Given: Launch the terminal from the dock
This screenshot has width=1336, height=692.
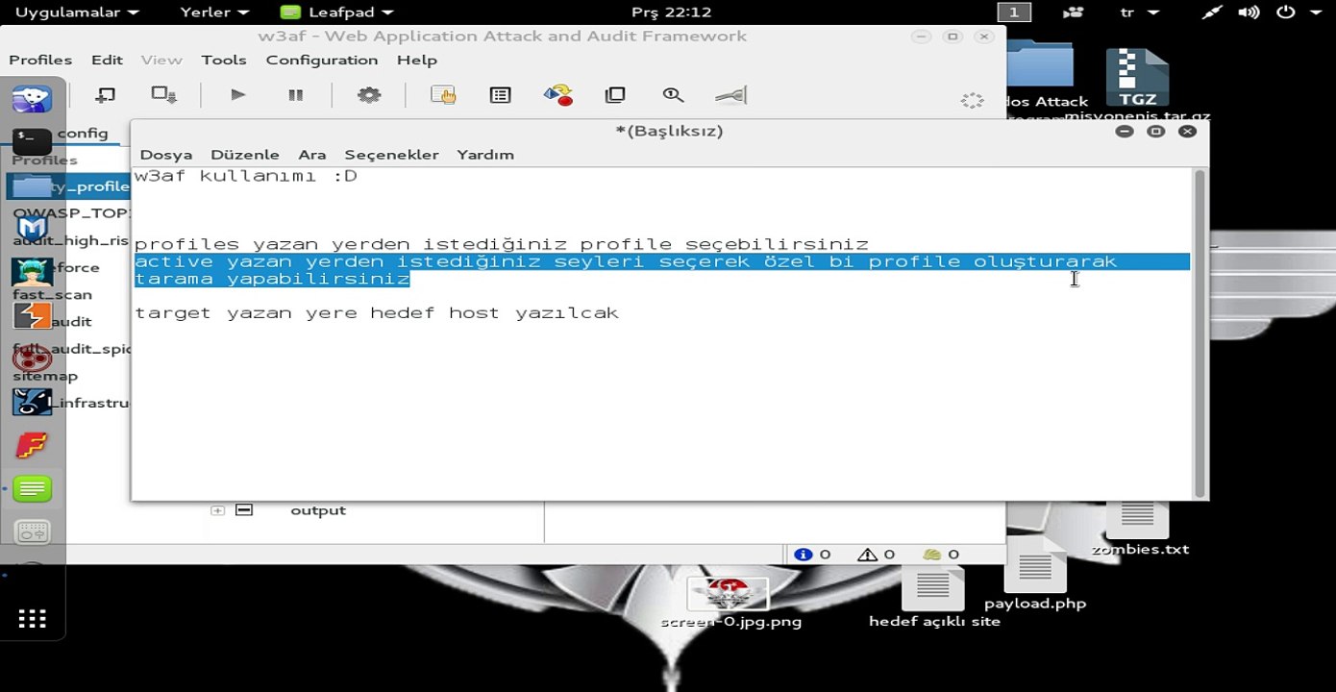Looking at the screenshot, I should [32, 142].
